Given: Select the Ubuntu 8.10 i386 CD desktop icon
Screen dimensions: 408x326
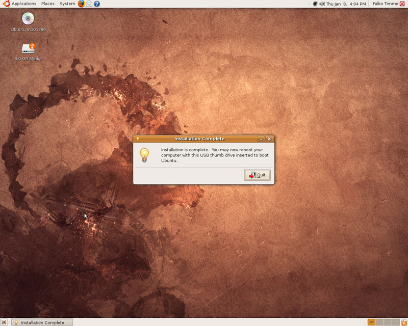Looking at the screenshot, I should (x=28, y=22).
